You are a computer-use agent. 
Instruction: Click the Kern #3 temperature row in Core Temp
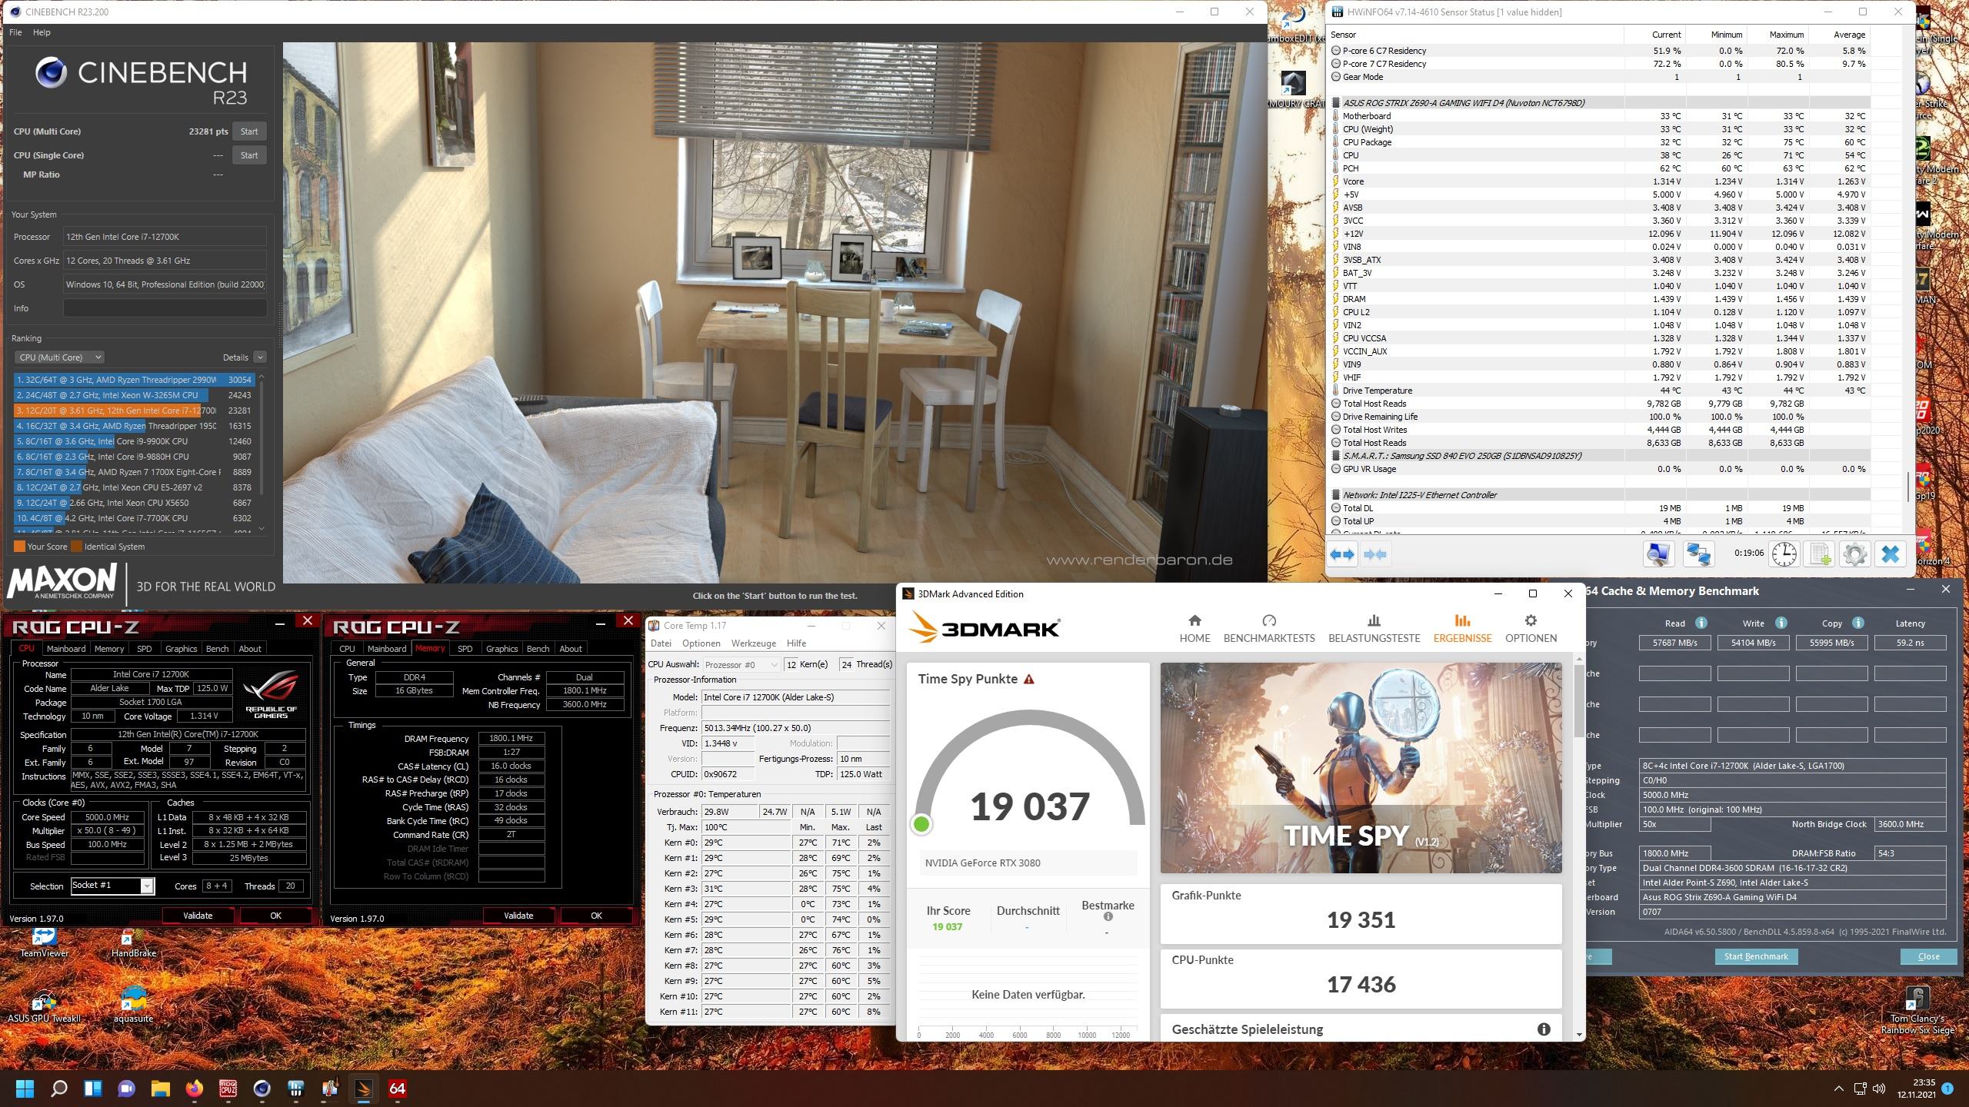[x=770, y=889]
